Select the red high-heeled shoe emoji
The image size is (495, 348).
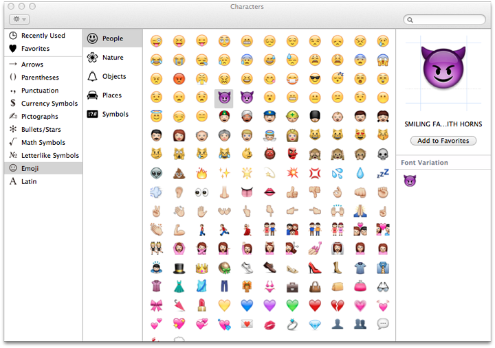315,268
